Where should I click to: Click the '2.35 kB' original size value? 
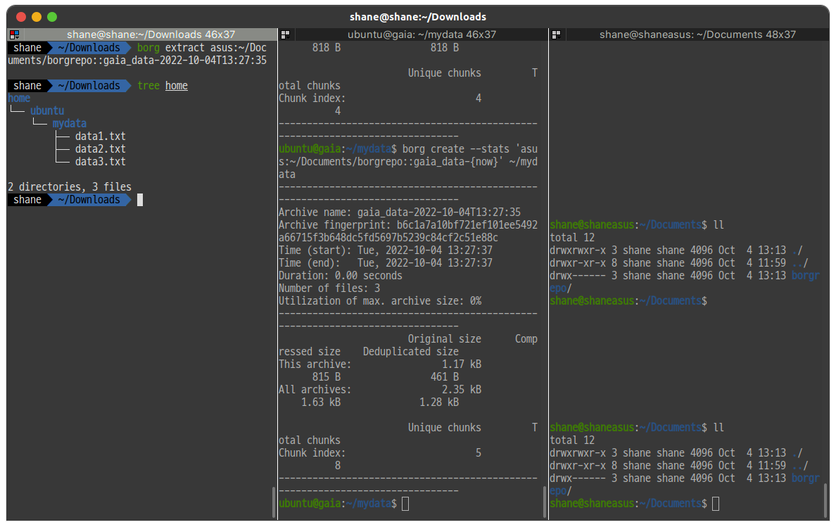(x=462, y=390)
